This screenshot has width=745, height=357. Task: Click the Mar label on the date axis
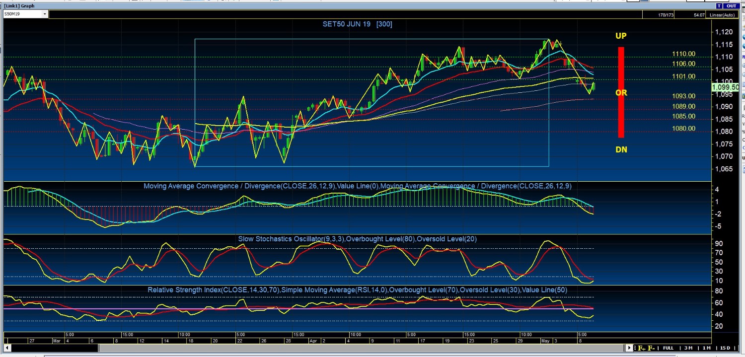(x=56, y=341)
